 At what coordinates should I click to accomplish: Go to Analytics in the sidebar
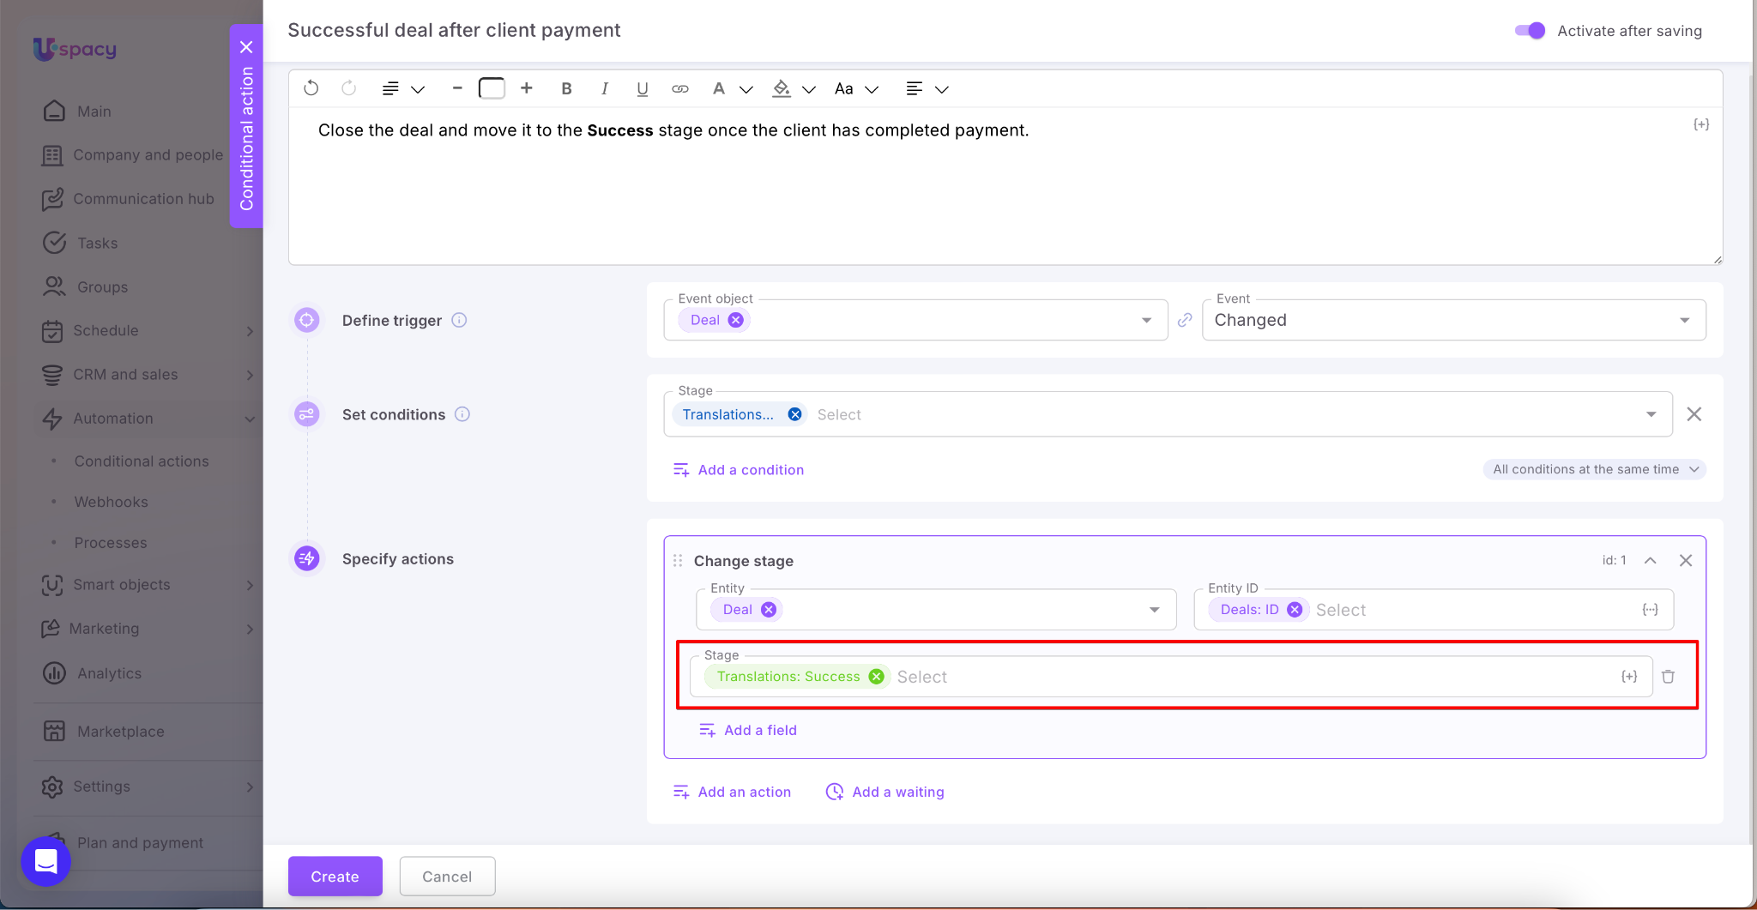click(x=109, y=673)
